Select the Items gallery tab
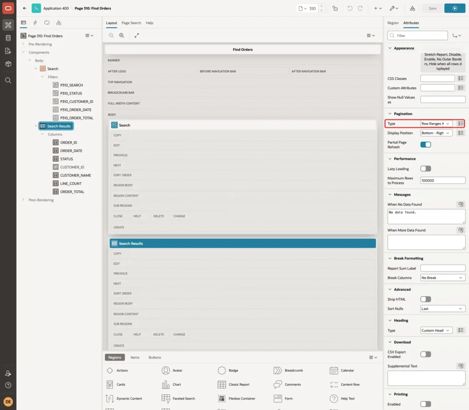This screenshot has width=469, height=410. pos(135,357)
